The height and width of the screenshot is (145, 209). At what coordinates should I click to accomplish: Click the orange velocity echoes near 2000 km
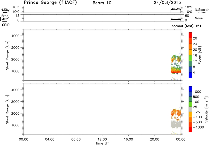176,113
